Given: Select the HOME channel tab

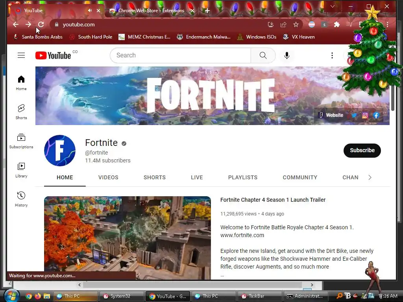Looking at the screenshot, I should (x=65, y=177).
